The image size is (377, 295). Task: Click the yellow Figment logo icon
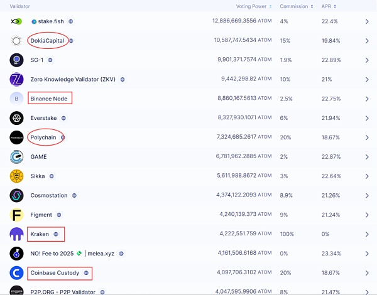click(x=16, y=215)
